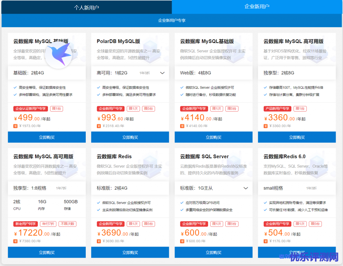343x266 pixels.
Task: Click the checkmark icon beside 存储最高100T
Action: click(x=265, y=87)
